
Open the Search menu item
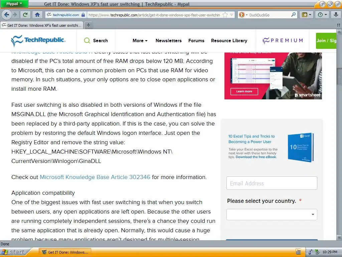click(x=100, y=40)
